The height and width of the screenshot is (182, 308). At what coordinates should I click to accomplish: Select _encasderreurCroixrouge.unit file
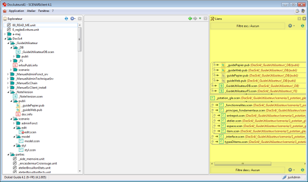click(38, 164)
